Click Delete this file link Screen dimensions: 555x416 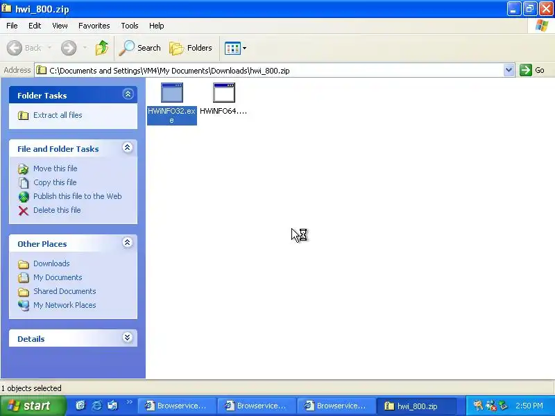click(x=57, y=210)
